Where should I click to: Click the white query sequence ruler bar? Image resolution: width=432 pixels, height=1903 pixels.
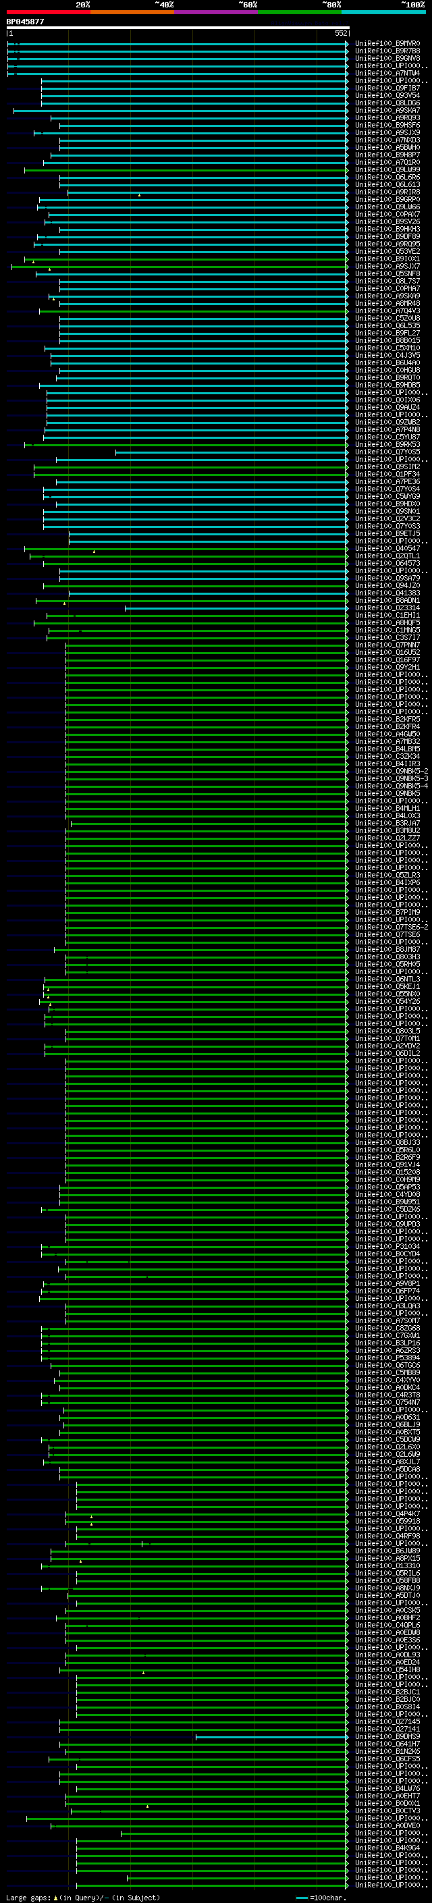click(x=178, y=28)
